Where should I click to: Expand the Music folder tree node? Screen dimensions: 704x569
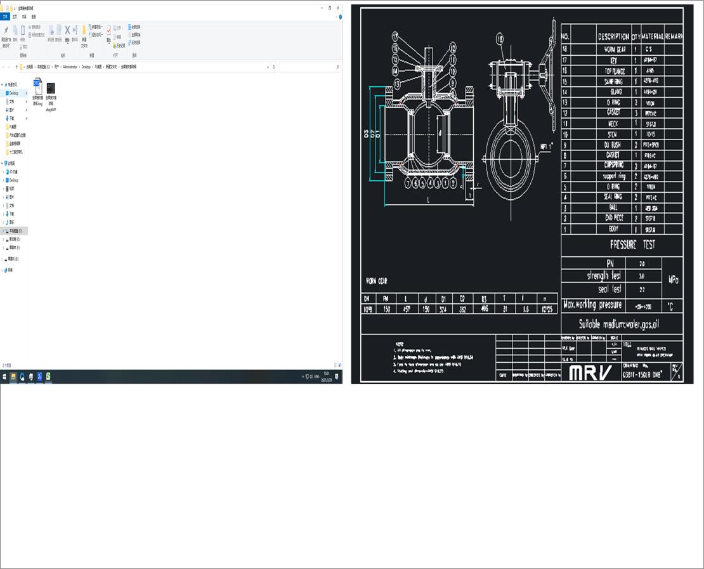(4, 222)
